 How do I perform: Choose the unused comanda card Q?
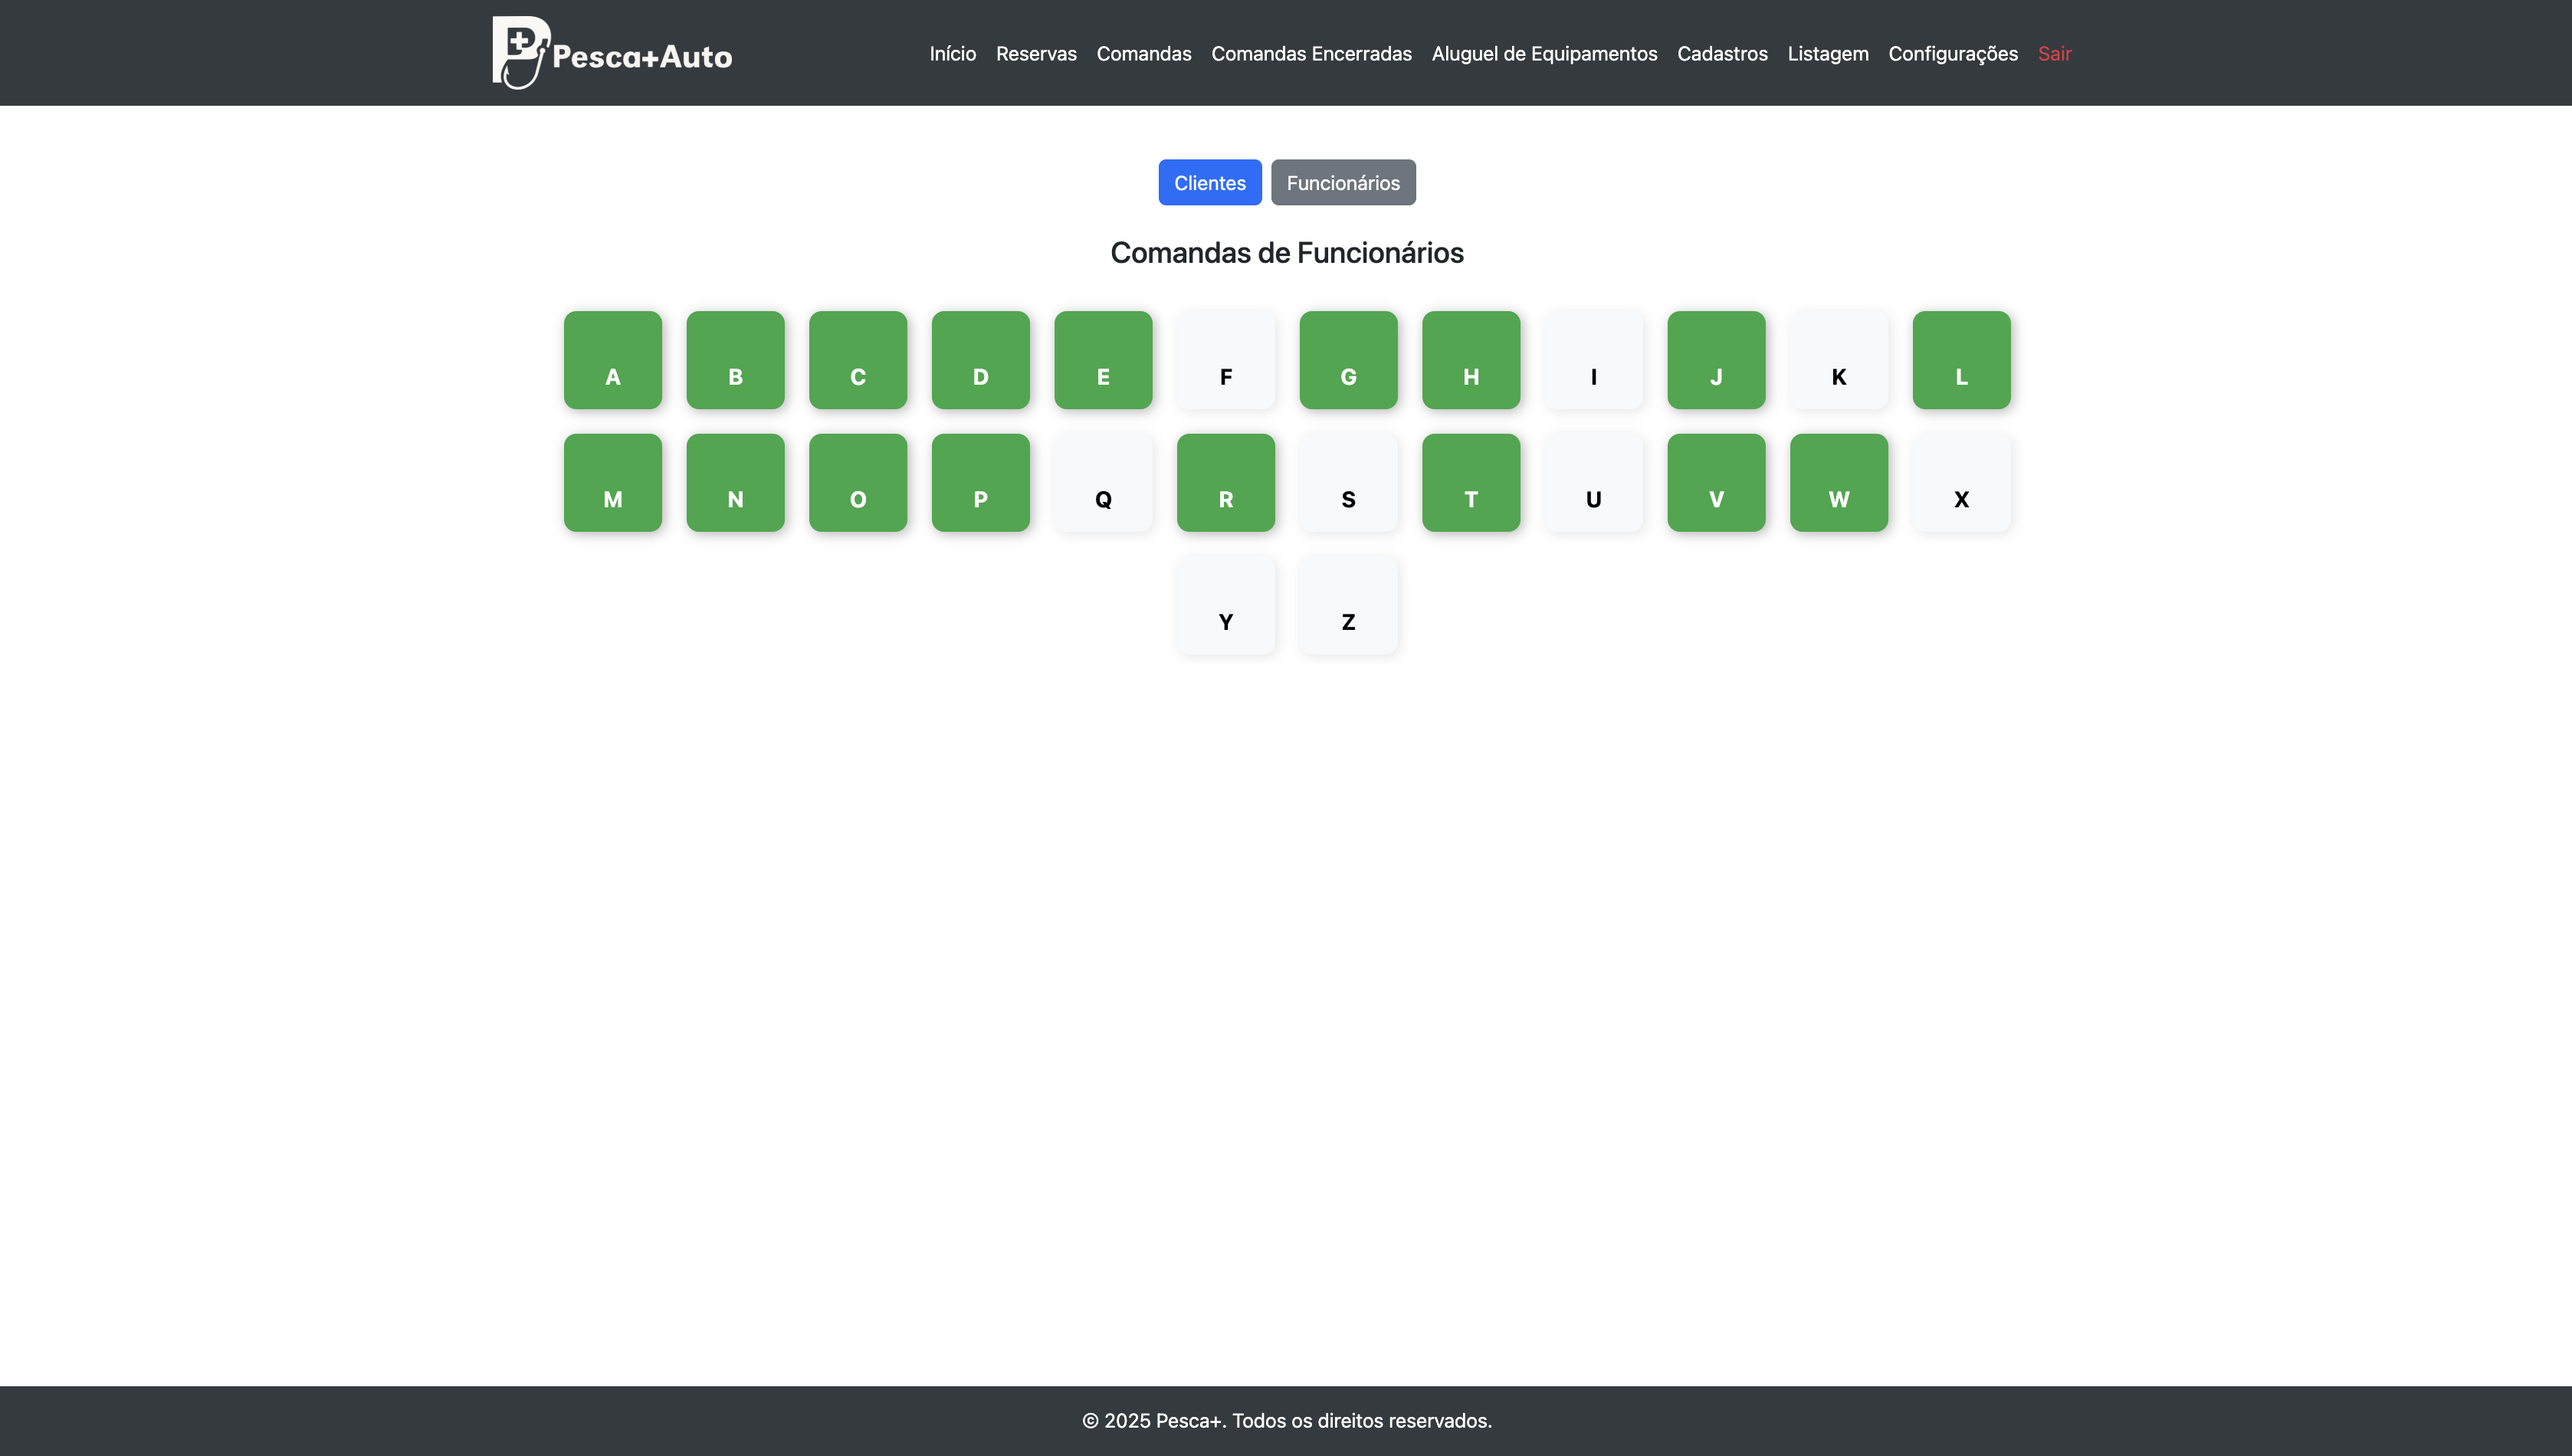pos(1102,483)
